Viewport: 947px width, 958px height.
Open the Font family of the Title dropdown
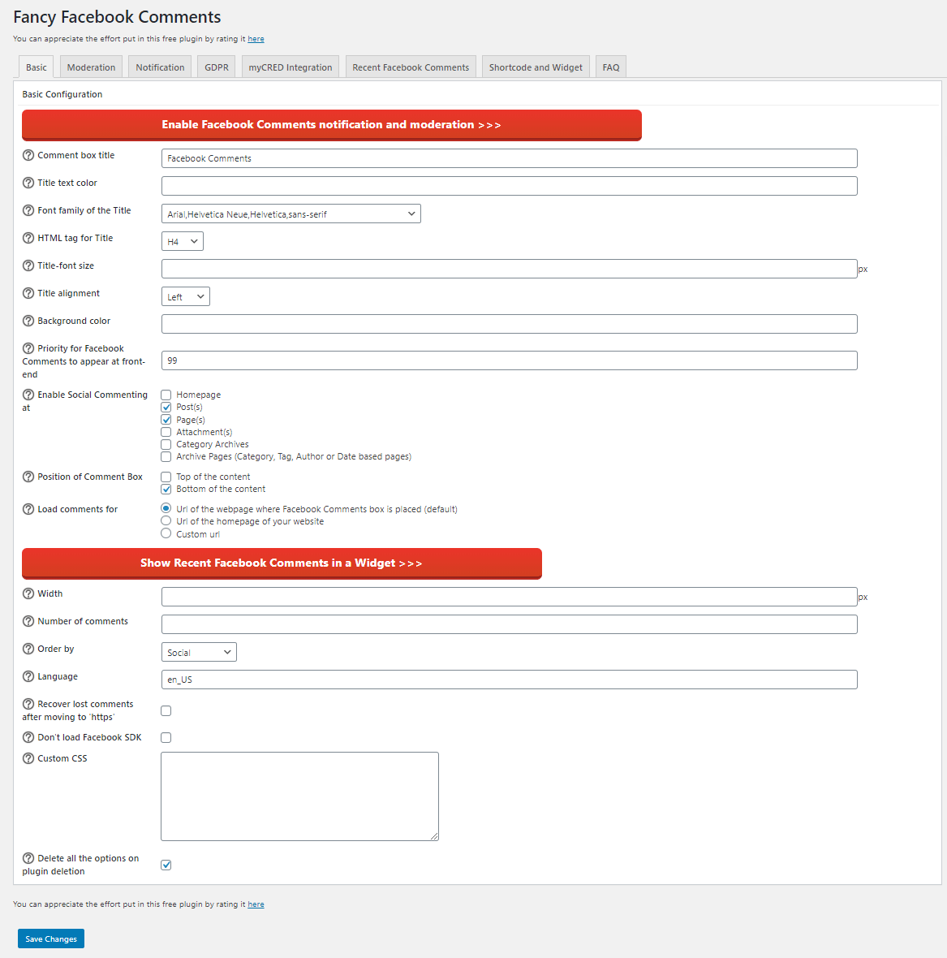pos(291,214)
